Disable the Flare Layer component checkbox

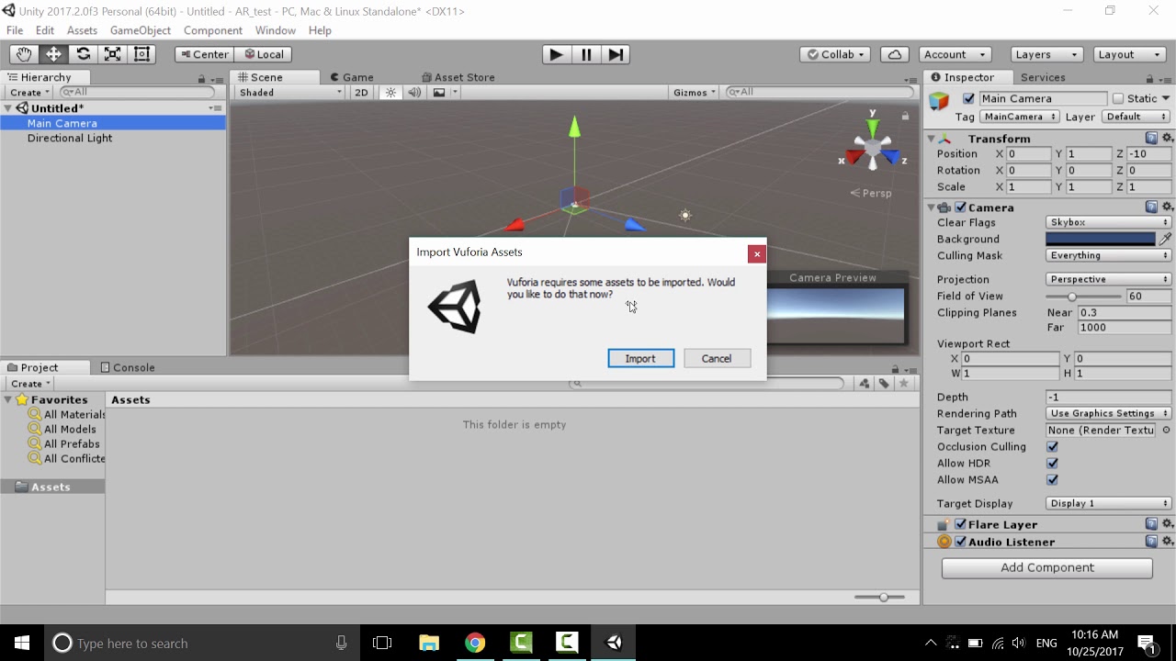(x=960, y=524)
